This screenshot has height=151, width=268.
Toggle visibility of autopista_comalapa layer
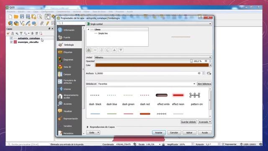11,38
